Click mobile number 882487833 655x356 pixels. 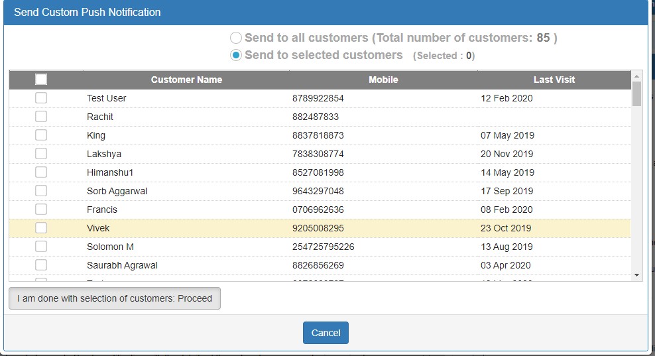pos(316,117)
